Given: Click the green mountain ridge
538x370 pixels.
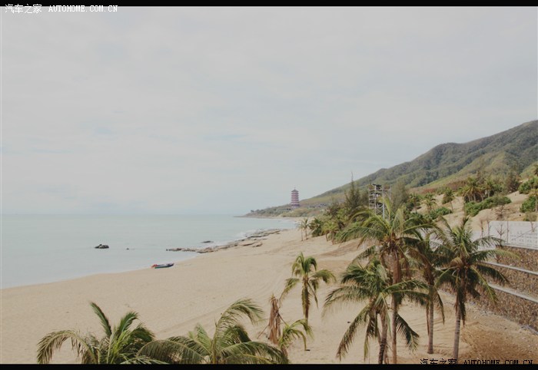Looking at the screenshot, I should 453,157.
